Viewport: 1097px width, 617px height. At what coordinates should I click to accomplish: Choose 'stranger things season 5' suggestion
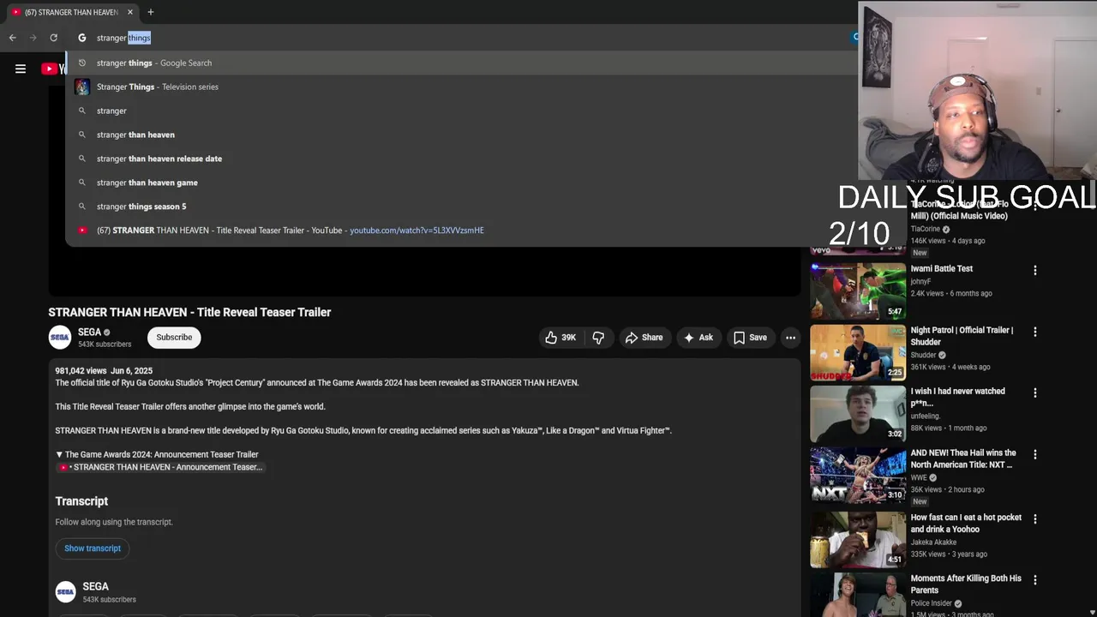[463, 207]
